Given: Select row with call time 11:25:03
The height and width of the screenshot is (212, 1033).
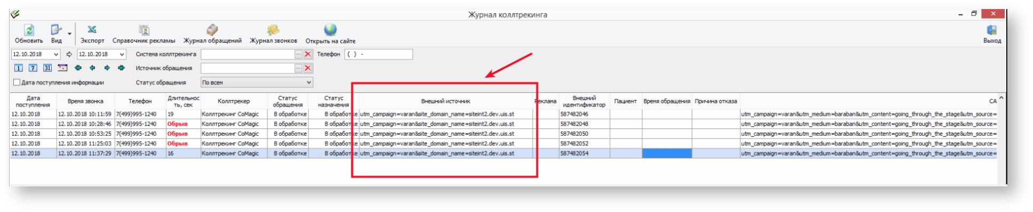Looking at the screenshot, I should (504, 143).
